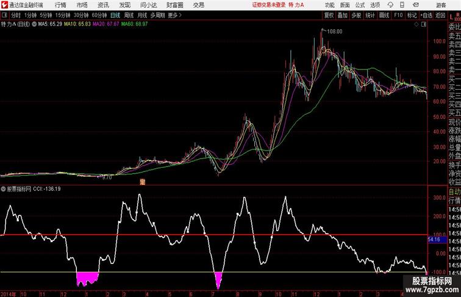461x297 pixels.
Task: Open the 交易 menu
Action: pyautogui.click(x=199, y=5)
